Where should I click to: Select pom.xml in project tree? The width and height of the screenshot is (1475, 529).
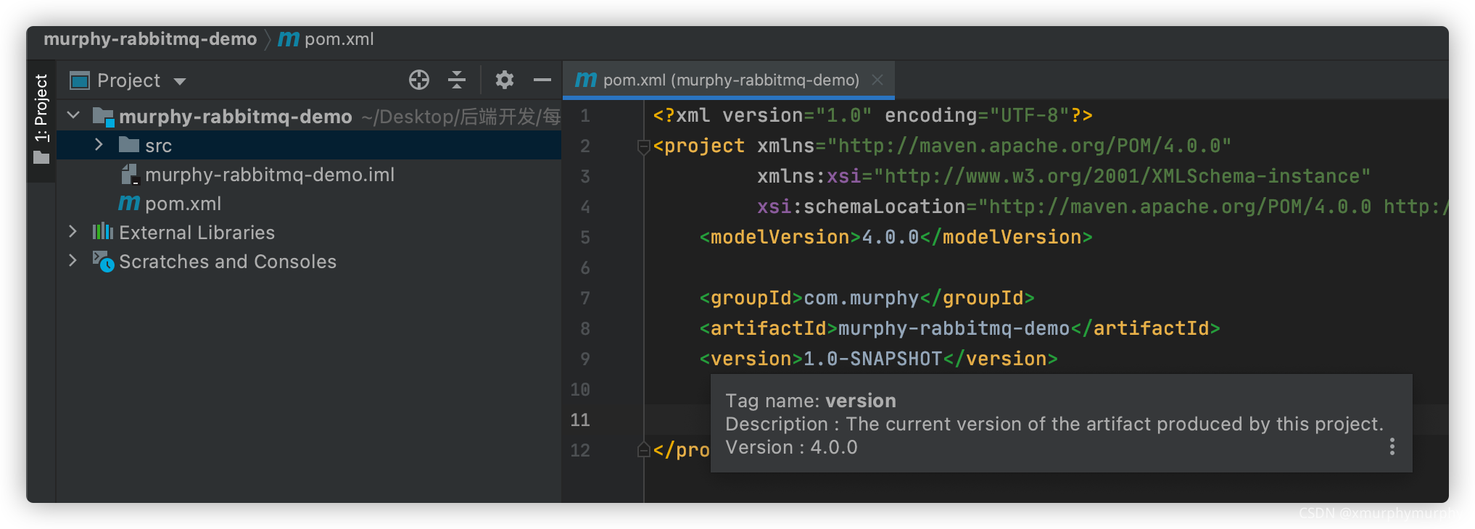pos(183,204)
